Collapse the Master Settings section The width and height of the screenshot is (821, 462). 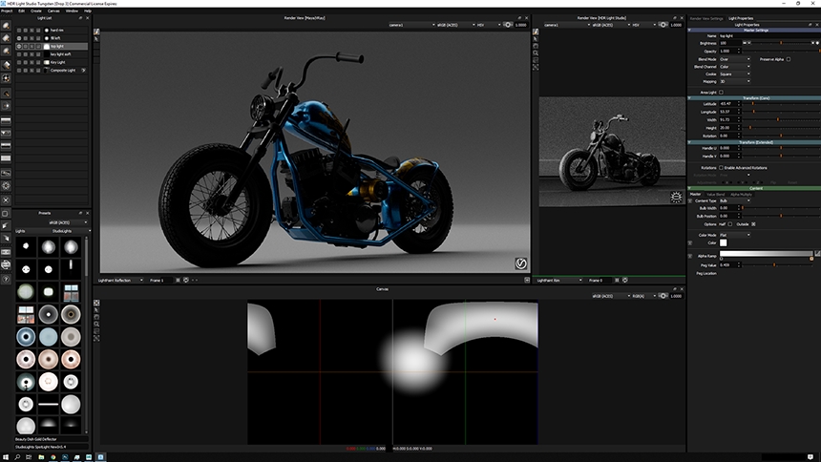pyautogui.click(x=689, y=30)
